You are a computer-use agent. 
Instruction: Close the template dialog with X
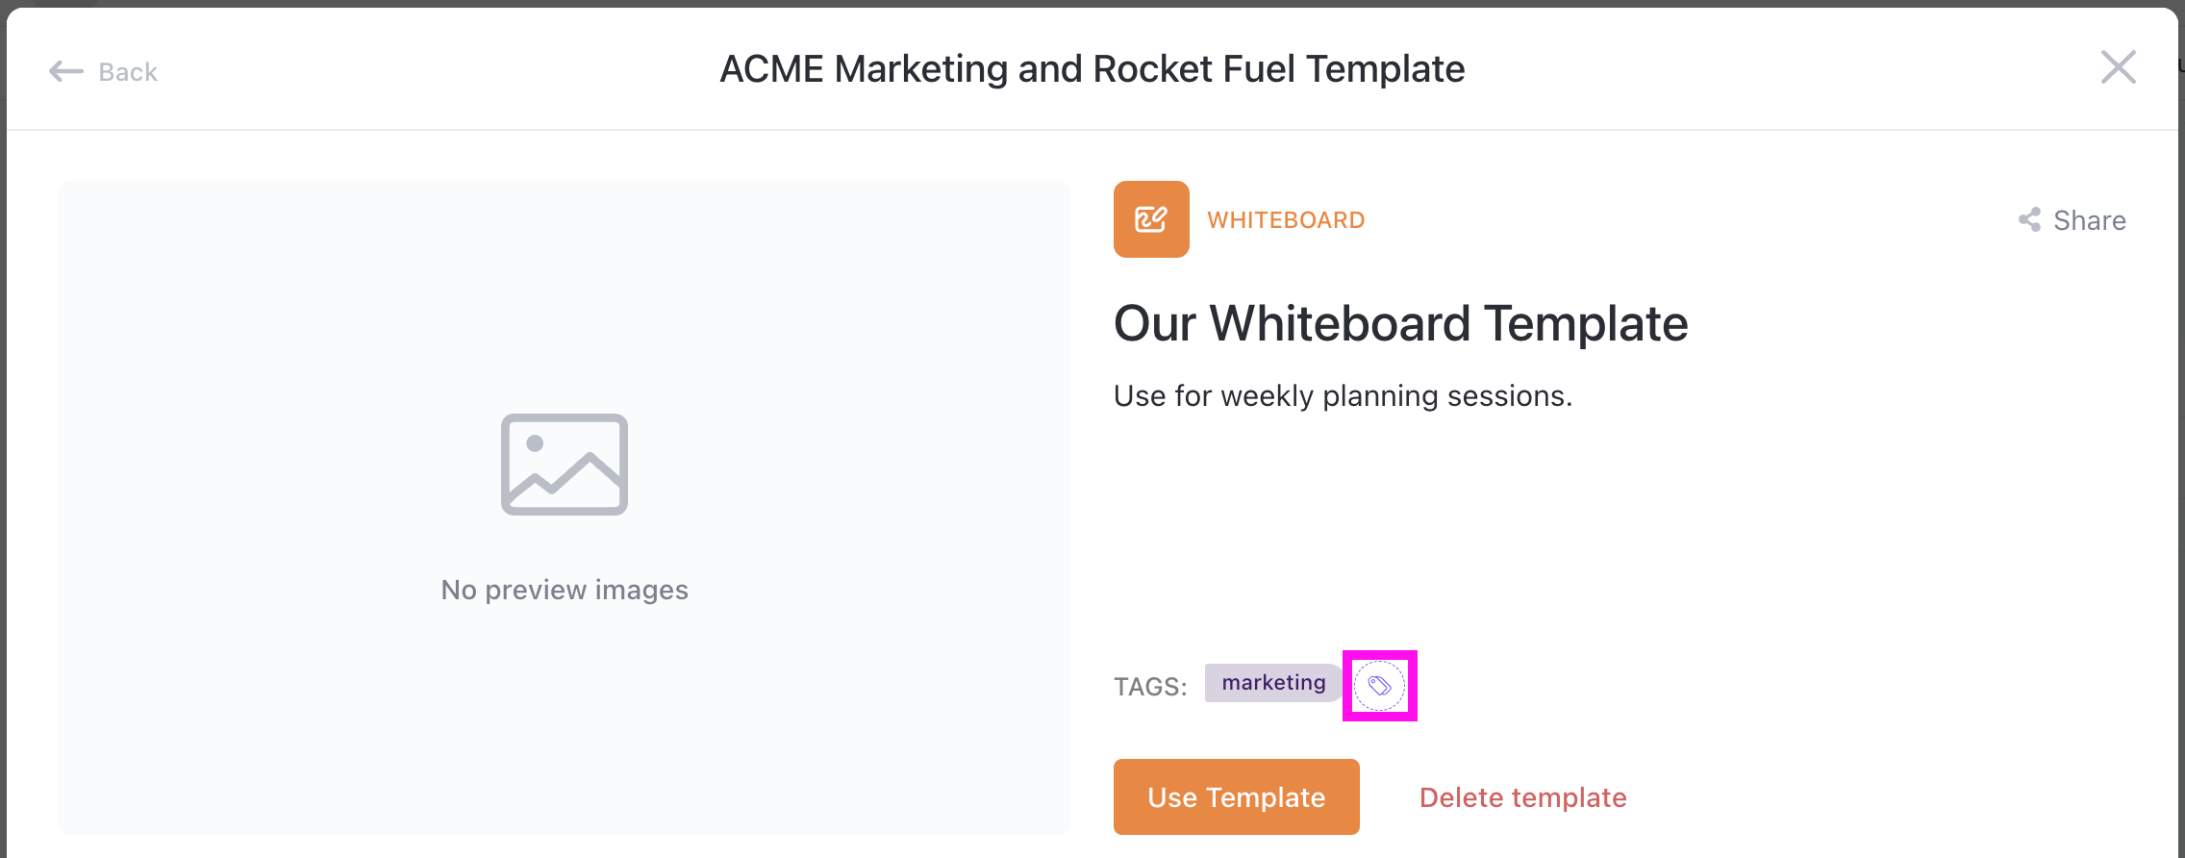(x=2118, y=67)
